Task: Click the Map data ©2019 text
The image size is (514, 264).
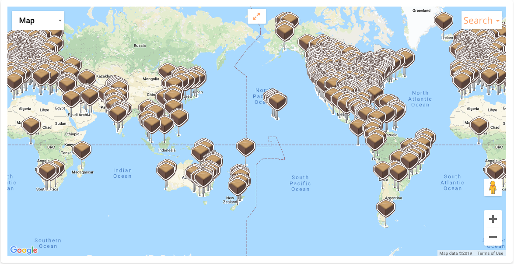Action: 455,253
